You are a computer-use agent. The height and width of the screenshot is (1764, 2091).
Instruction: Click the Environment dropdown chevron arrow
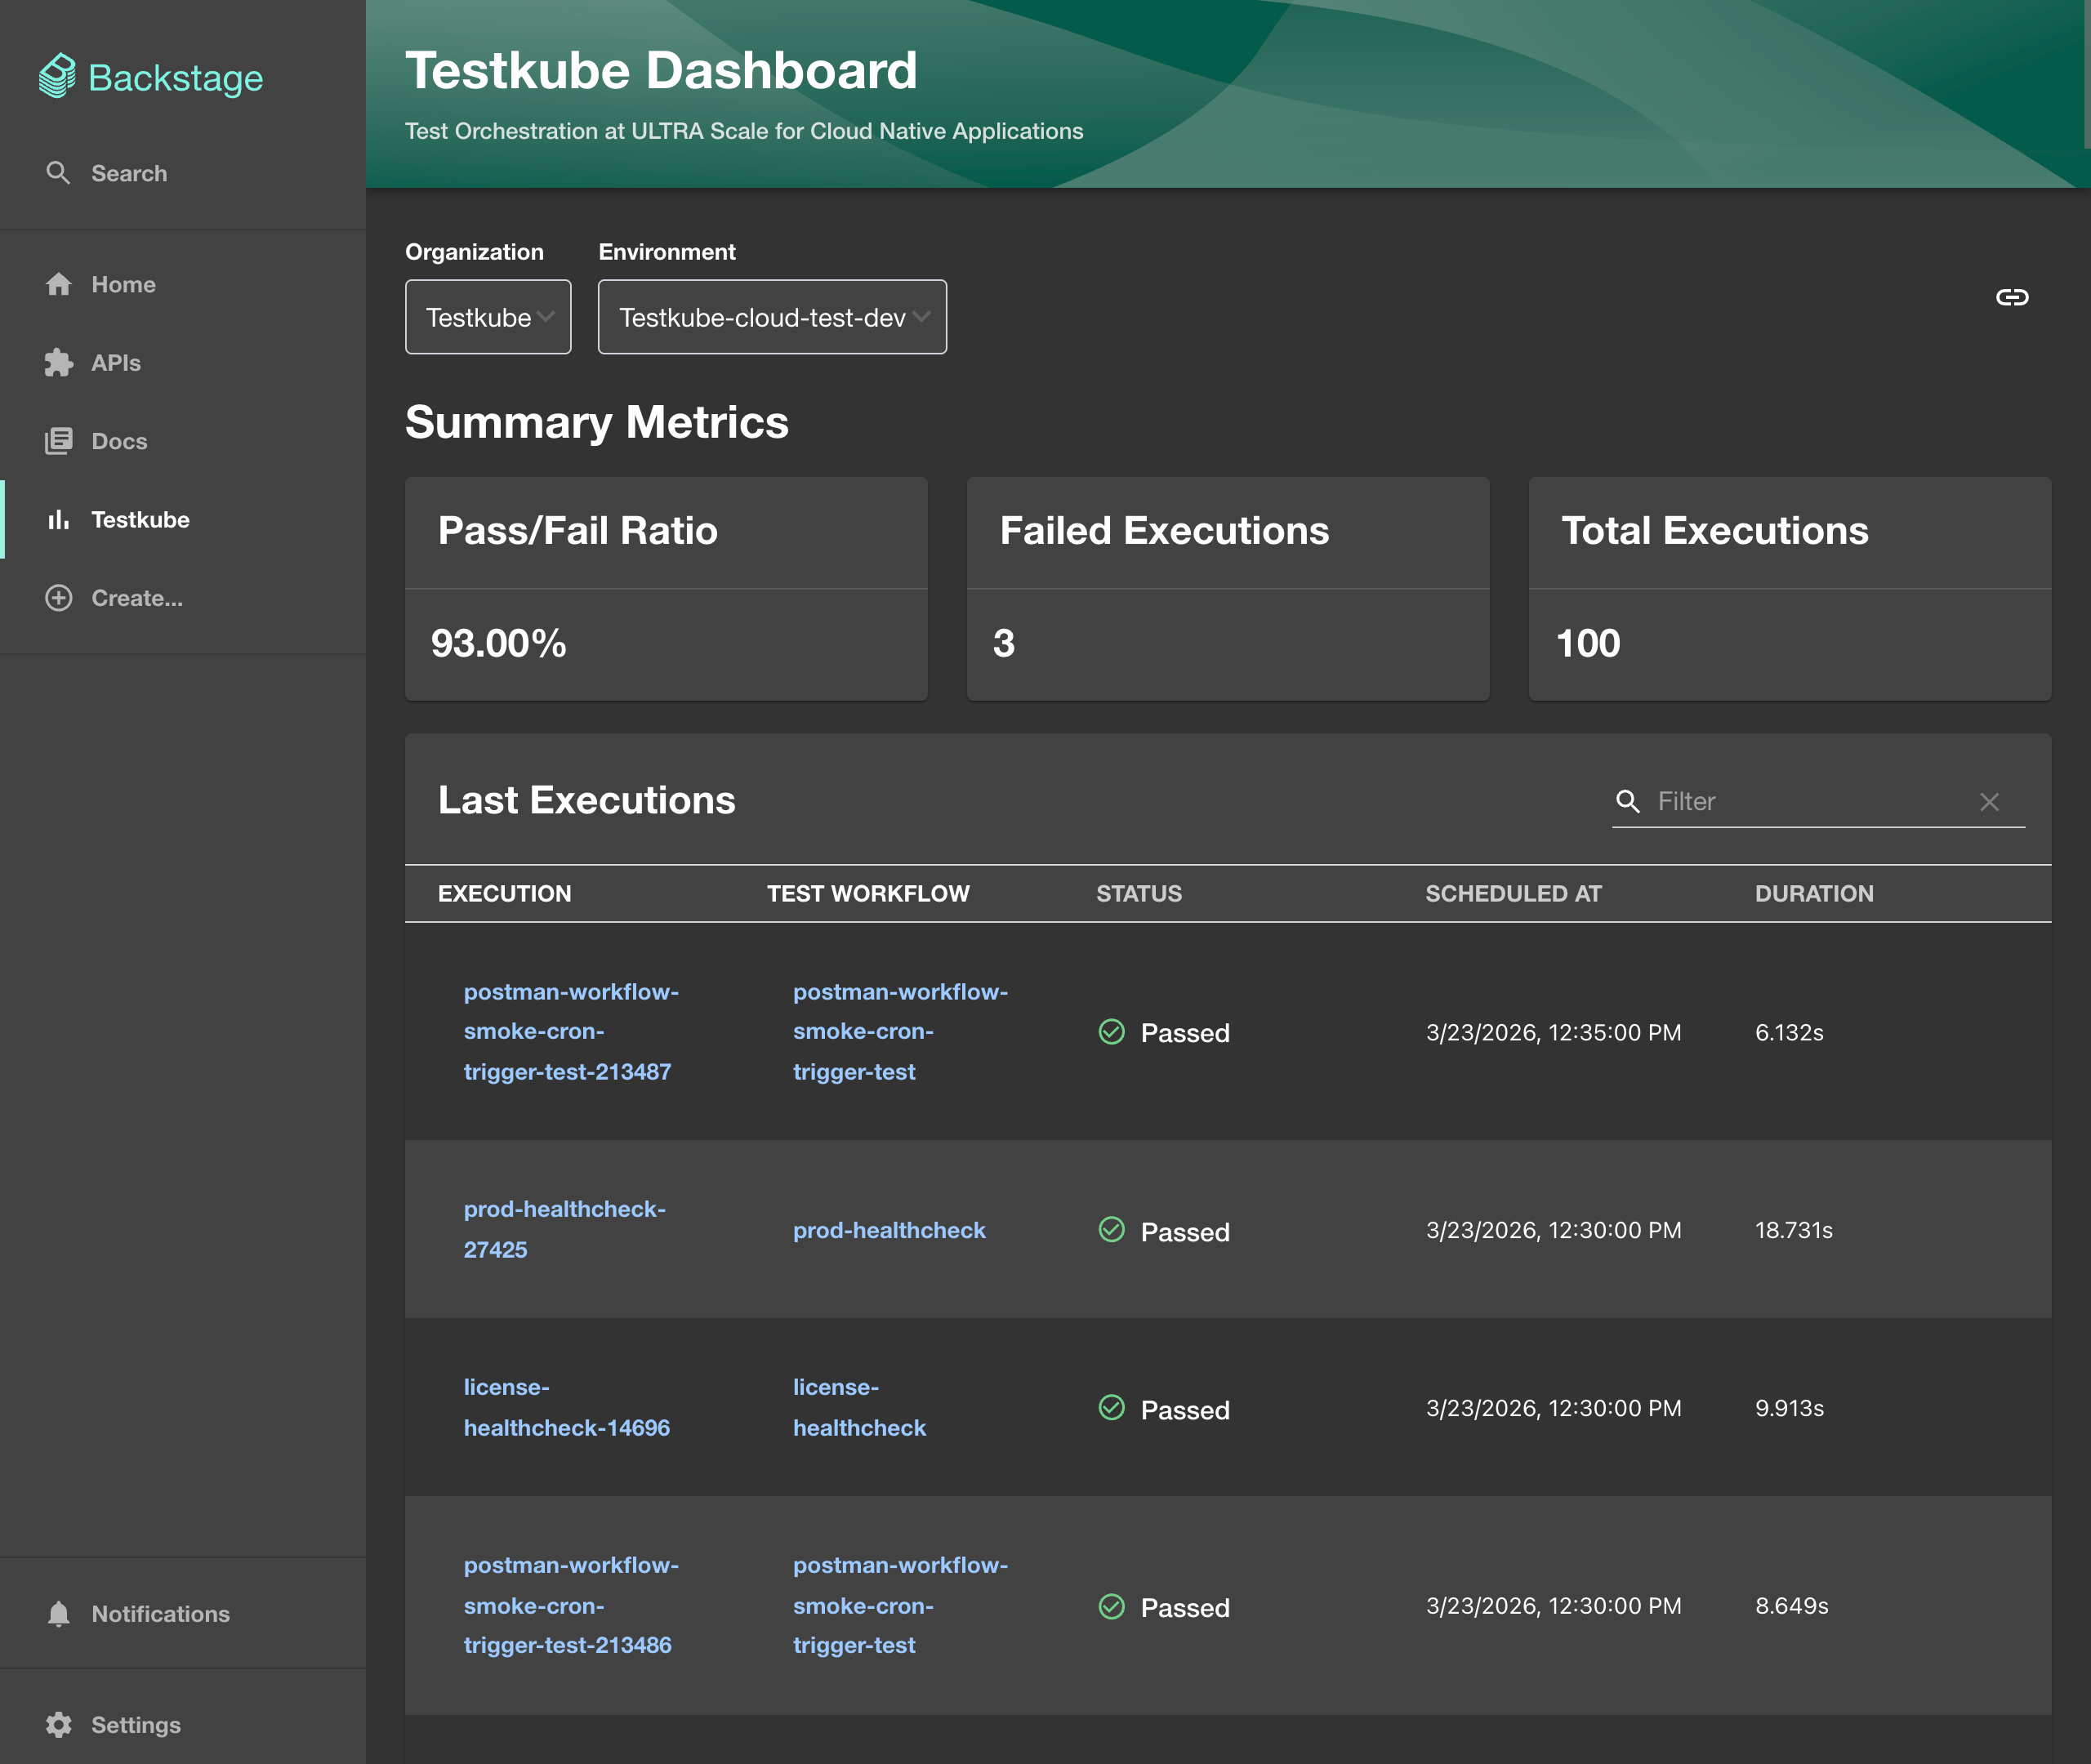click(923, 317)
